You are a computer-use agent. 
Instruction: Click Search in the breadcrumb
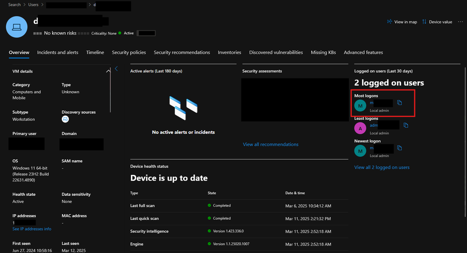(14, 5)
